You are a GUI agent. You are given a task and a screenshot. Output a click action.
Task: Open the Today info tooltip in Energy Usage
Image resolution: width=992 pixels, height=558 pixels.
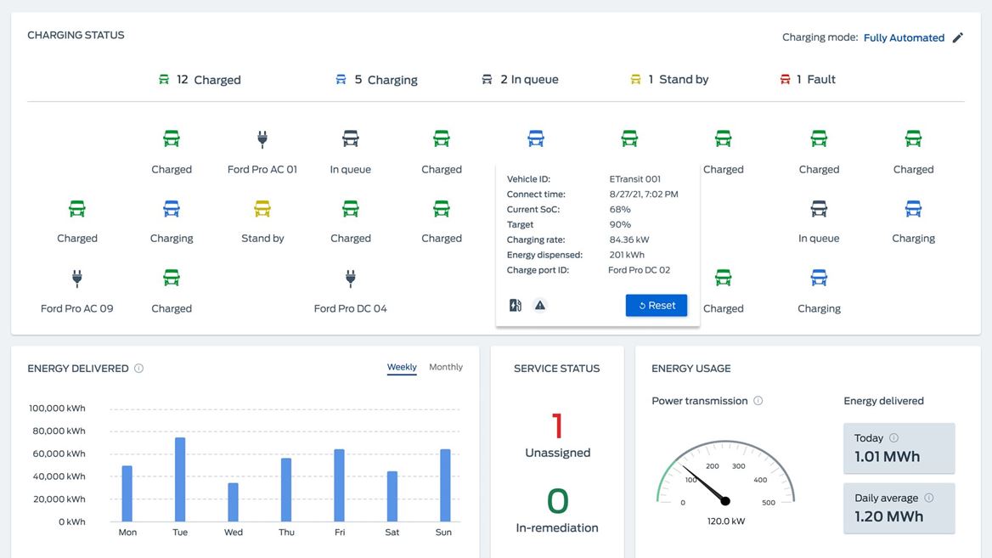[893, 437]
